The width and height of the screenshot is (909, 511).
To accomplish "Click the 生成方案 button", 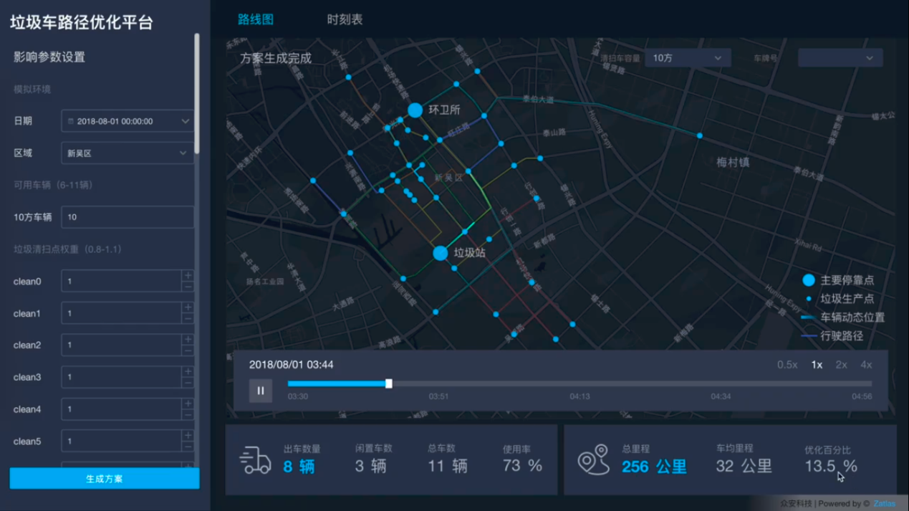I will (x=104, y=479).
